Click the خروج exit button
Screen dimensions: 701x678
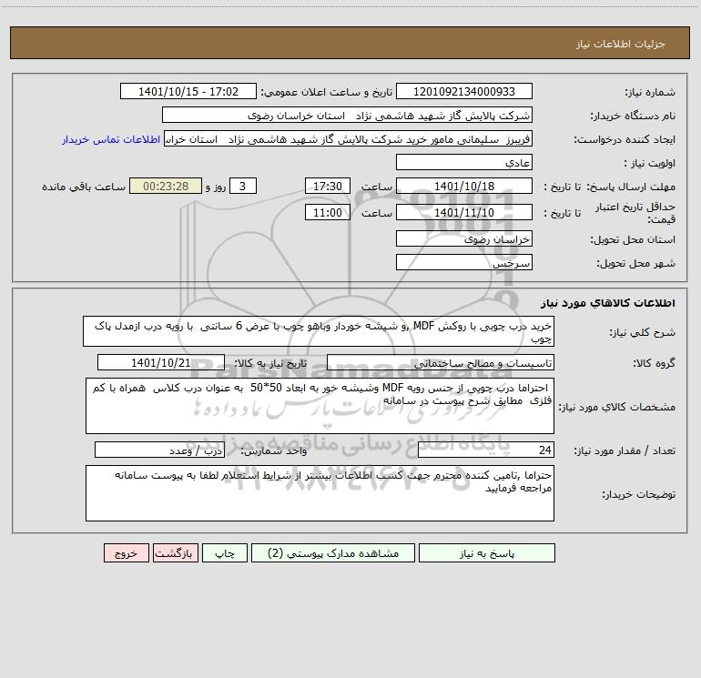(126, 552)
